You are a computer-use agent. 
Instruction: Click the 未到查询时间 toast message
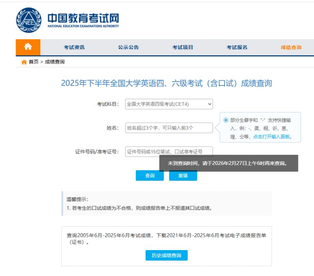(229, 163)
